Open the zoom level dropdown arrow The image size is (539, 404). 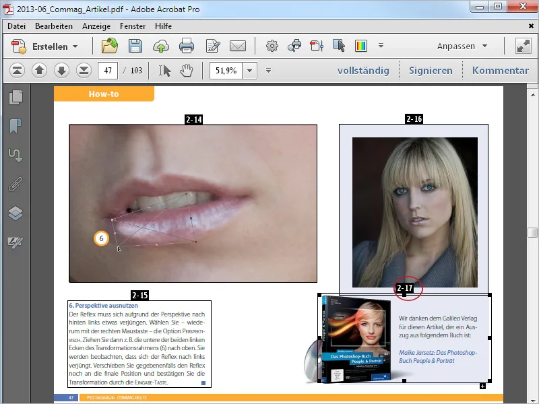250,71
